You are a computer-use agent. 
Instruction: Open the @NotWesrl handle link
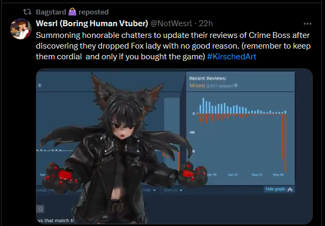[x=171, y=24]
